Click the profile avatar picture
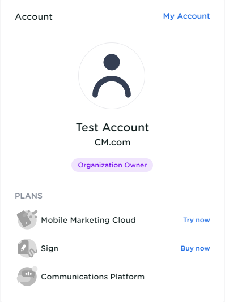This screenshot has width=225, height=302. click(112, 76)
